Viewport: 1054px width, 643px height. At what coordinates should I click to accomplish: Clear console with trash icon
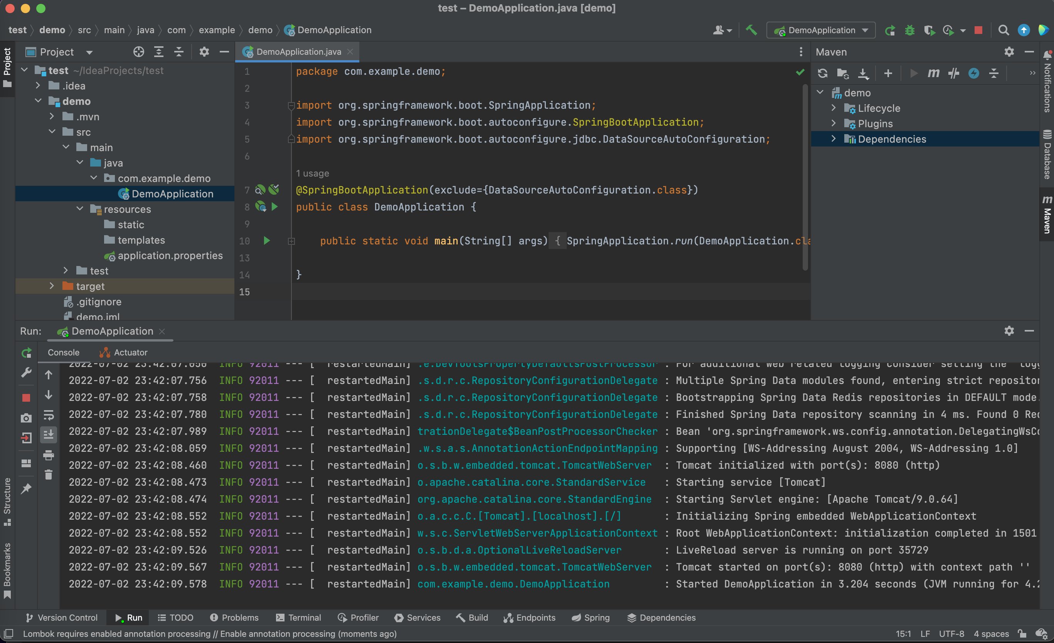pos(48,475)
